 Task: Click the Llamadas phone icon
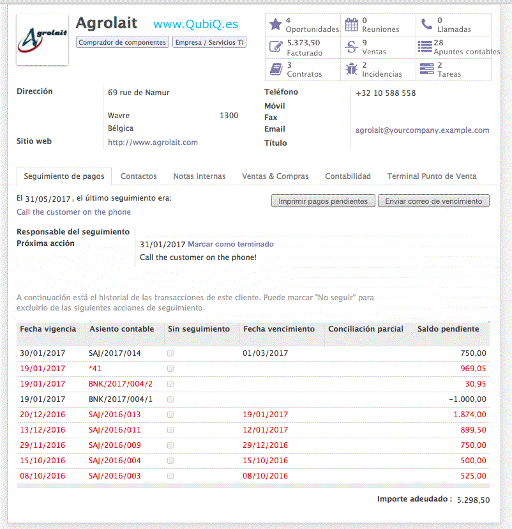pos(426,25)
